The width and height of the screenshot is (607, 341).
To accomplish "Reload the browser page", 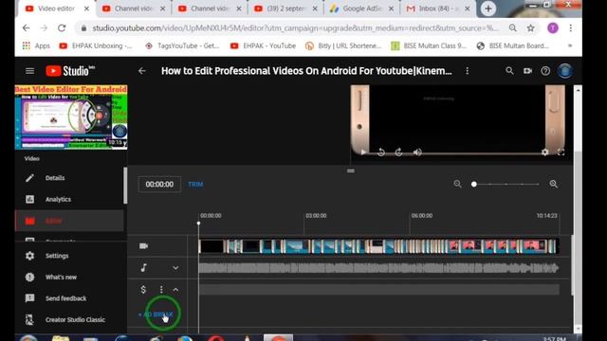I will pyautogui.click(x=62, y=27).
